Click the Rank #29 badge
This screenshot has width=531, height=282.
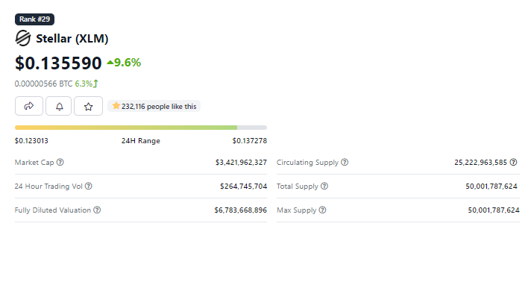pyautogui.click(x=34, y=19)
